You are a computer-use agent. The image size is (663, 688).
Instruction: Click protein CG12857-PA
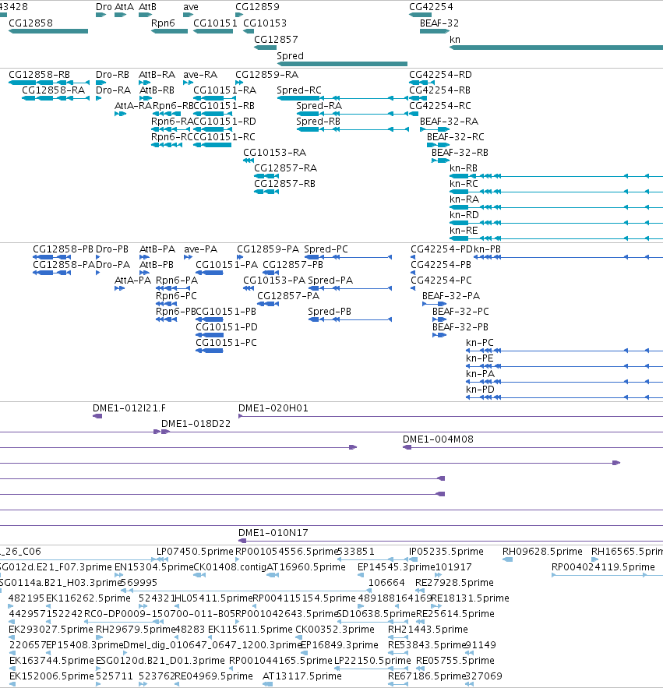pos(268,304)
